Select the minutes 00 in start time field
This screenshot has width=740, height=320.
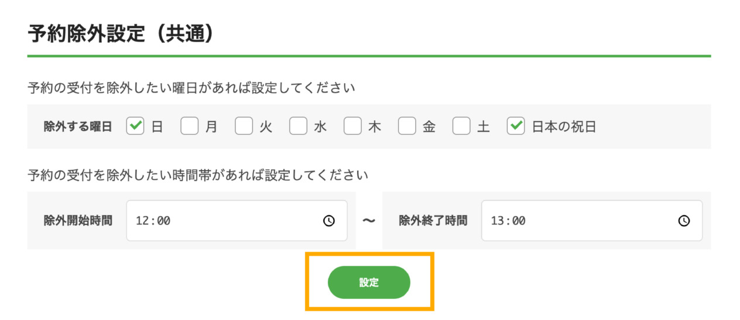pos(163,221)
